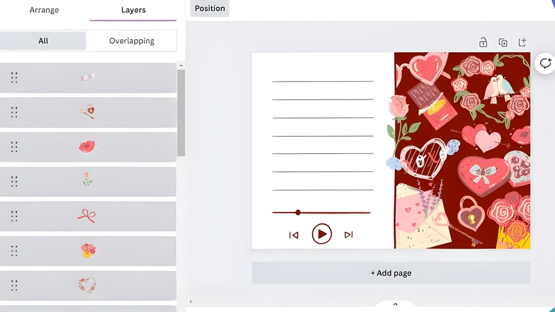Click the play button on the canvas
This screenshot has height=312, width=555.
tap(322, 234)
